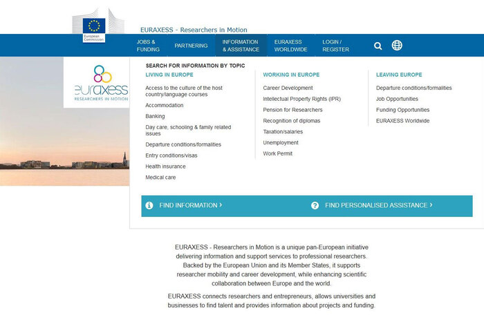This screenshot has height=324, width=484.
Task: Open the Jobs & Funding menu
Action: 148,46
